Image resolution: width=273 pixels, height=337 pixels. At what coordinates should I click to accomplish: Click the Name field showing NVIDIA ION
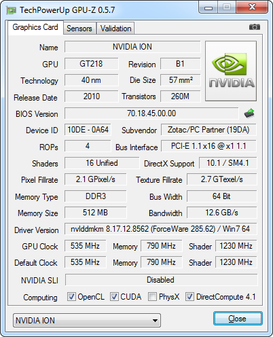tap(132, 47)
